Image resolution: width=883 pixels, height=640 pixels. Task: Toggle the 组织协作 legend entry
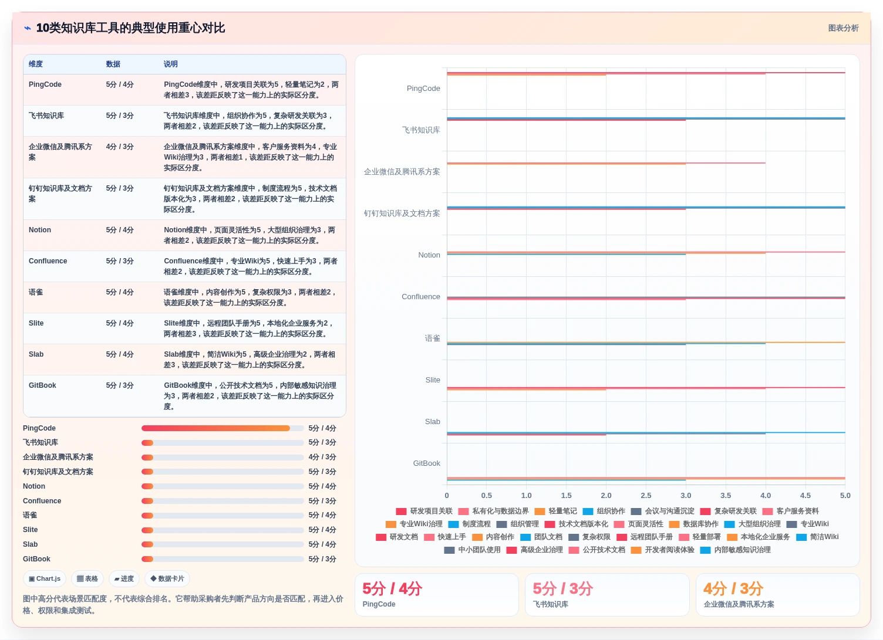604,511
